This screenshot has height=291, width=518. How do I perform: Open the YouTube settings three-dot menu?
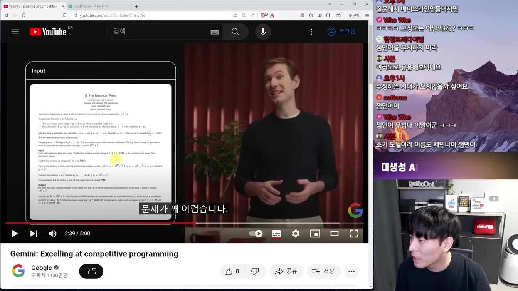[x=311, y=32]
